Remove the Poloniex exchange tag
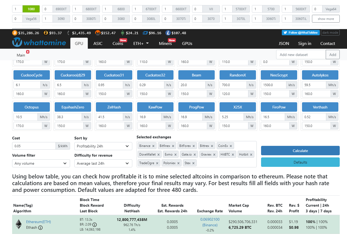347x236 pixels. click(178, 163)
